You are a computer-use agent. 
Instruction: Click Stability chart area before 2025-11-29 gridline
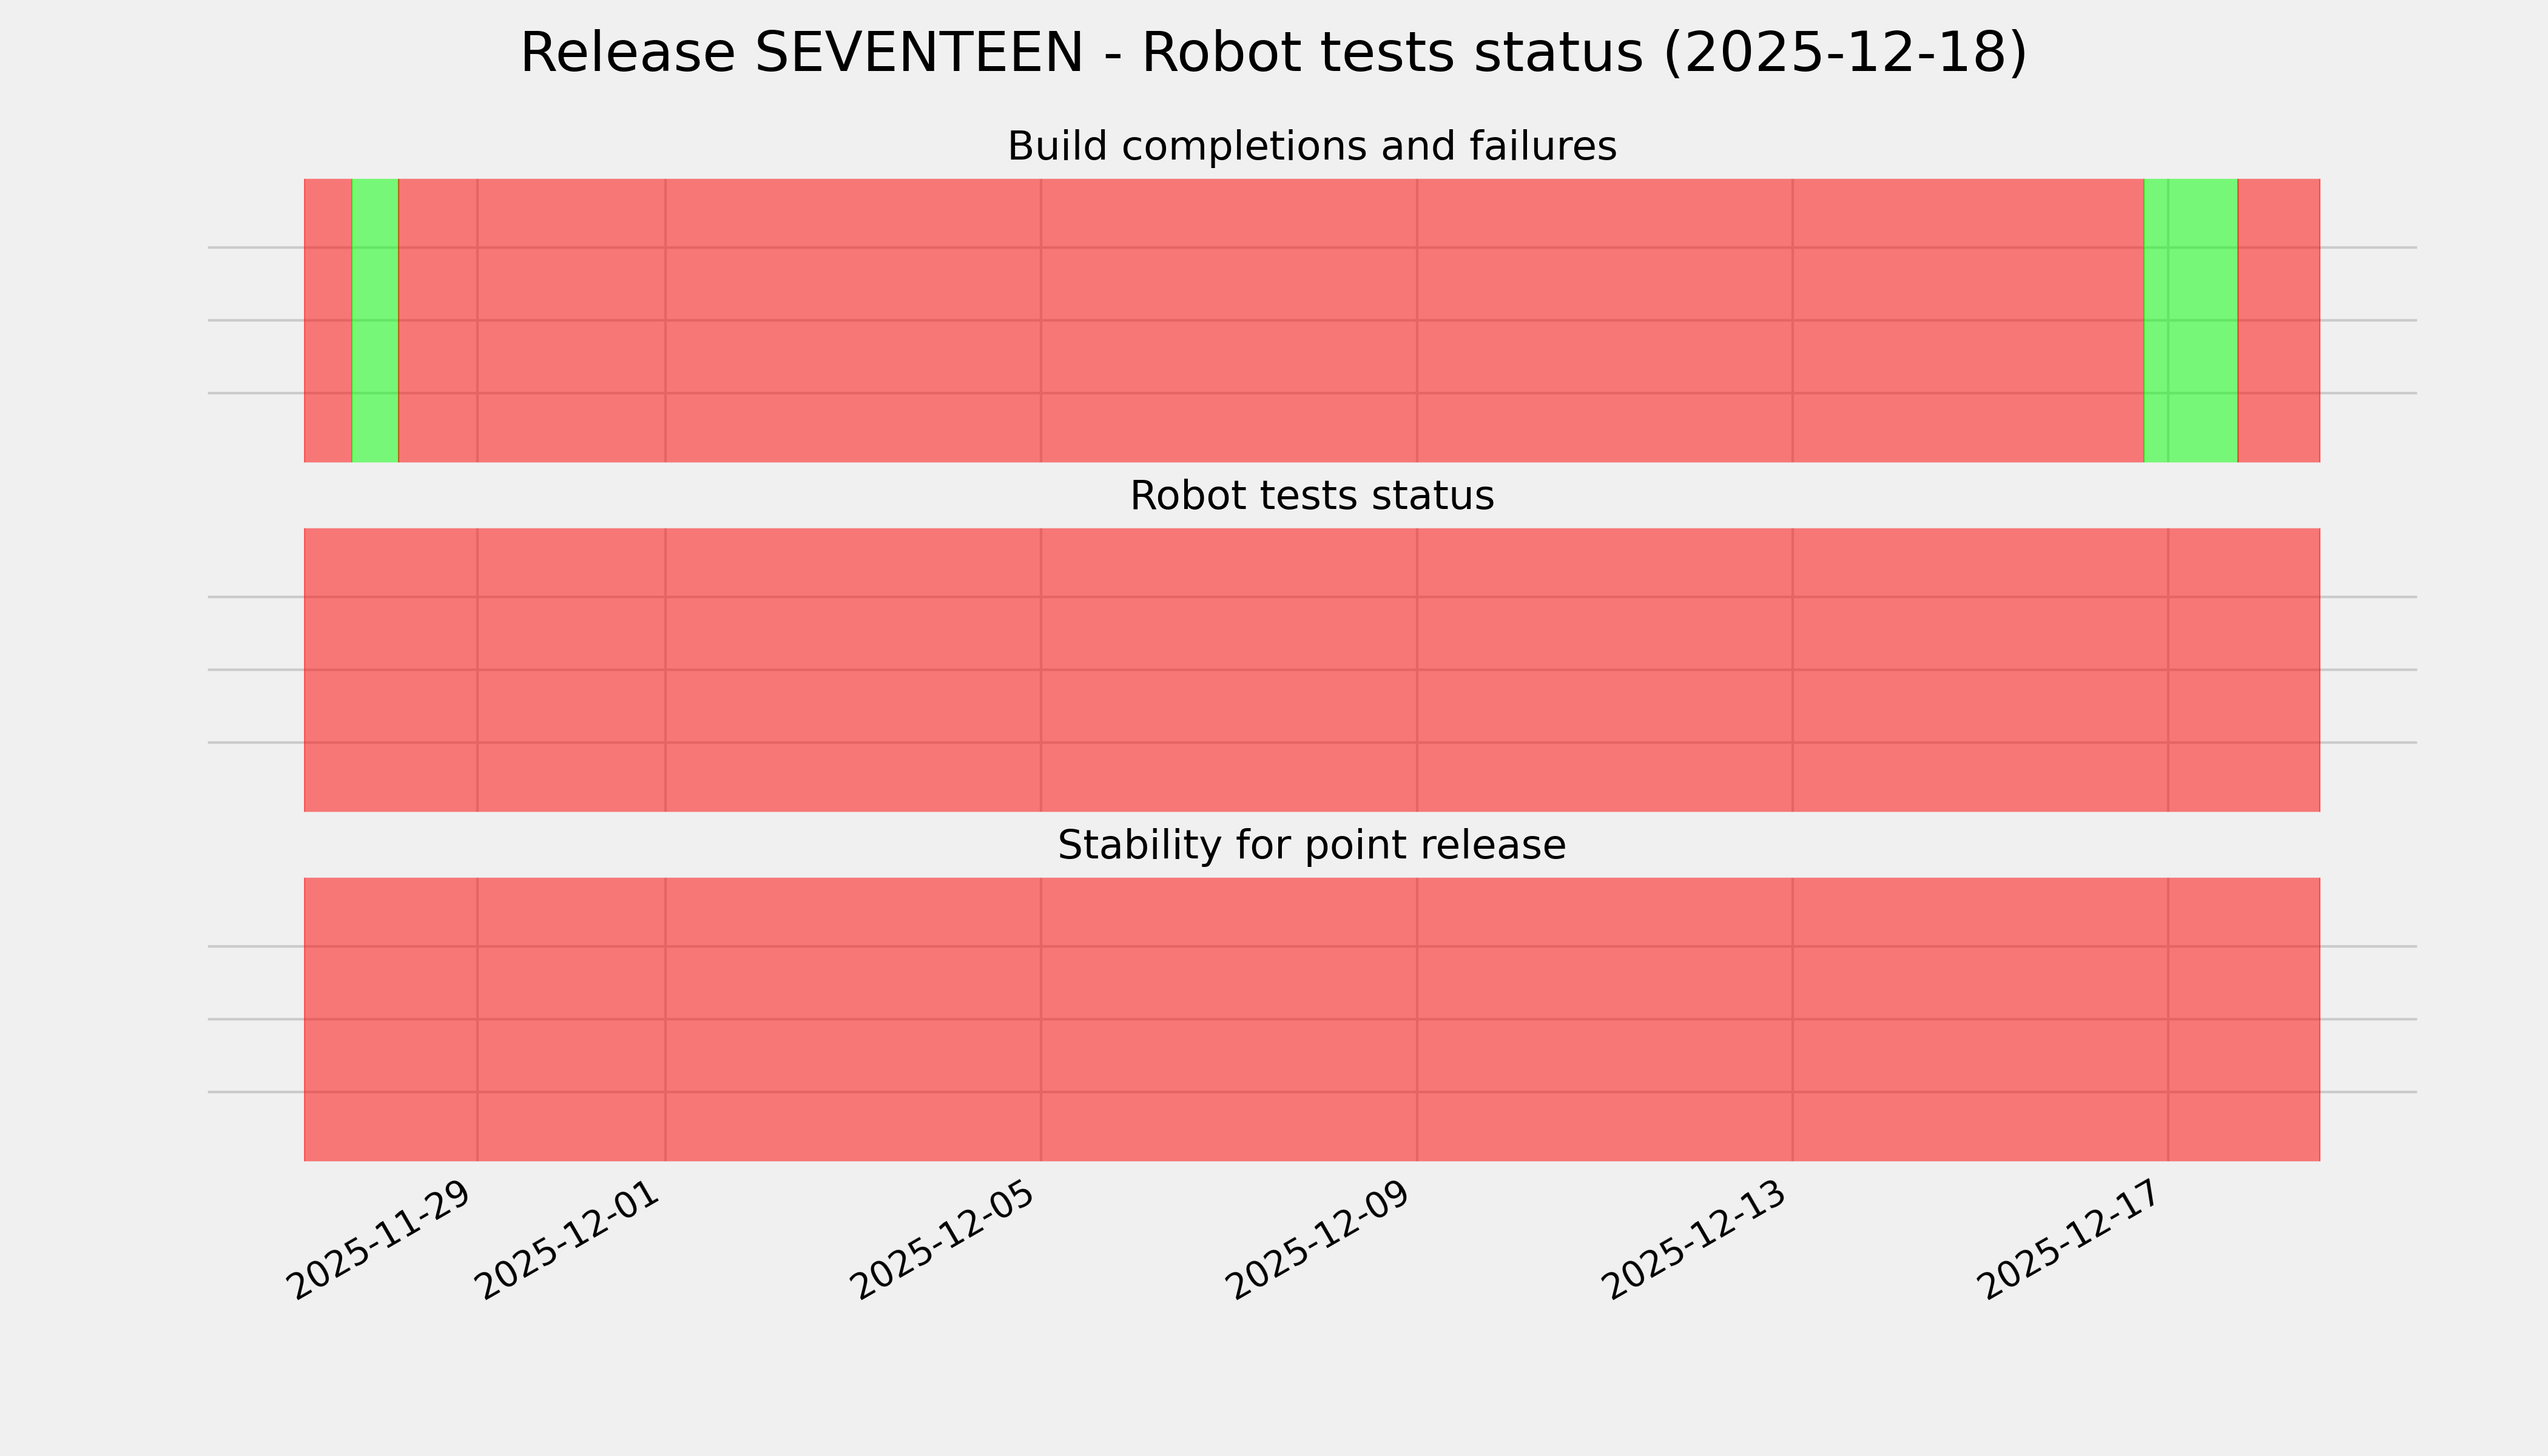[390, 1019]
